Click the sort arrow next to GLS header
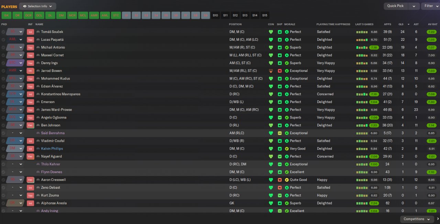 pyautogui.click(x=408, y=24)
